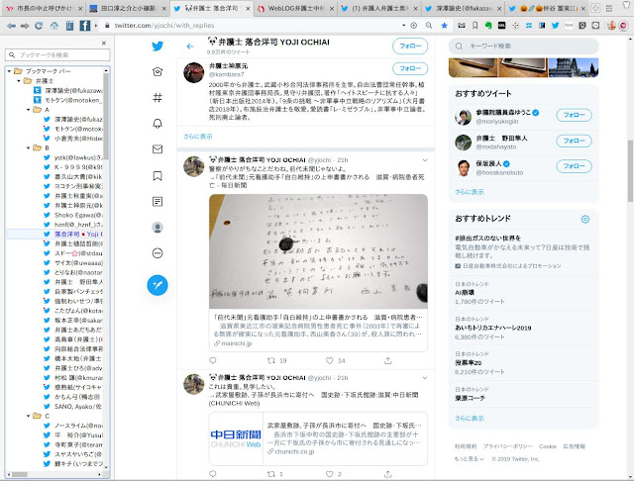Switch to the 田口淳之介と小嶺麗 tab
634x481 pixels.
(129, 9)
